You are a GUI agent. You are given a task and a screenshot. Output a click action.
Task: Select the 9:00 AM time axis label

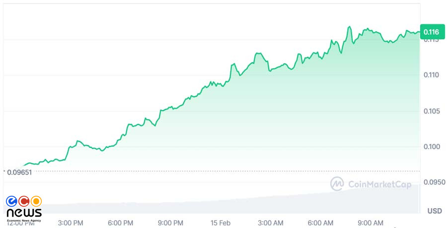click(371, 222)
